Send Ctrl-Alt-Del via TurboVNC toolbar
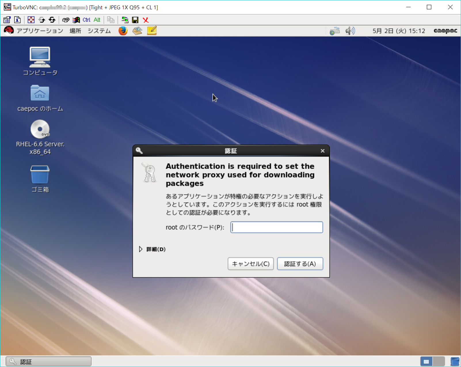 (x=66, y=20)
